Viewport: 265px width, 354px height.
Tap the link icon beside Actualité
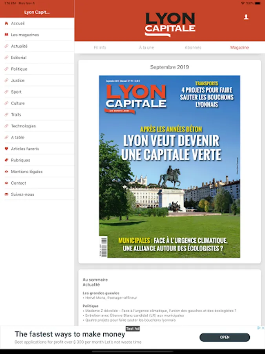pyautogui.click(x=6, y=46)
